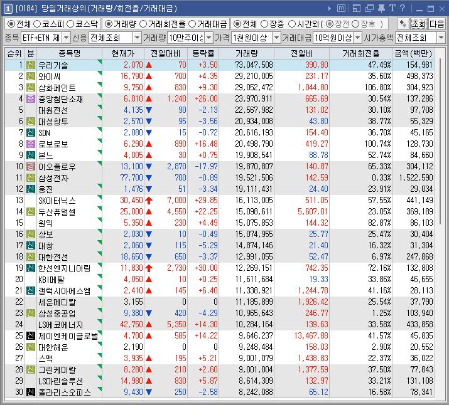Select the 장후 radio button

coord(355,24)
